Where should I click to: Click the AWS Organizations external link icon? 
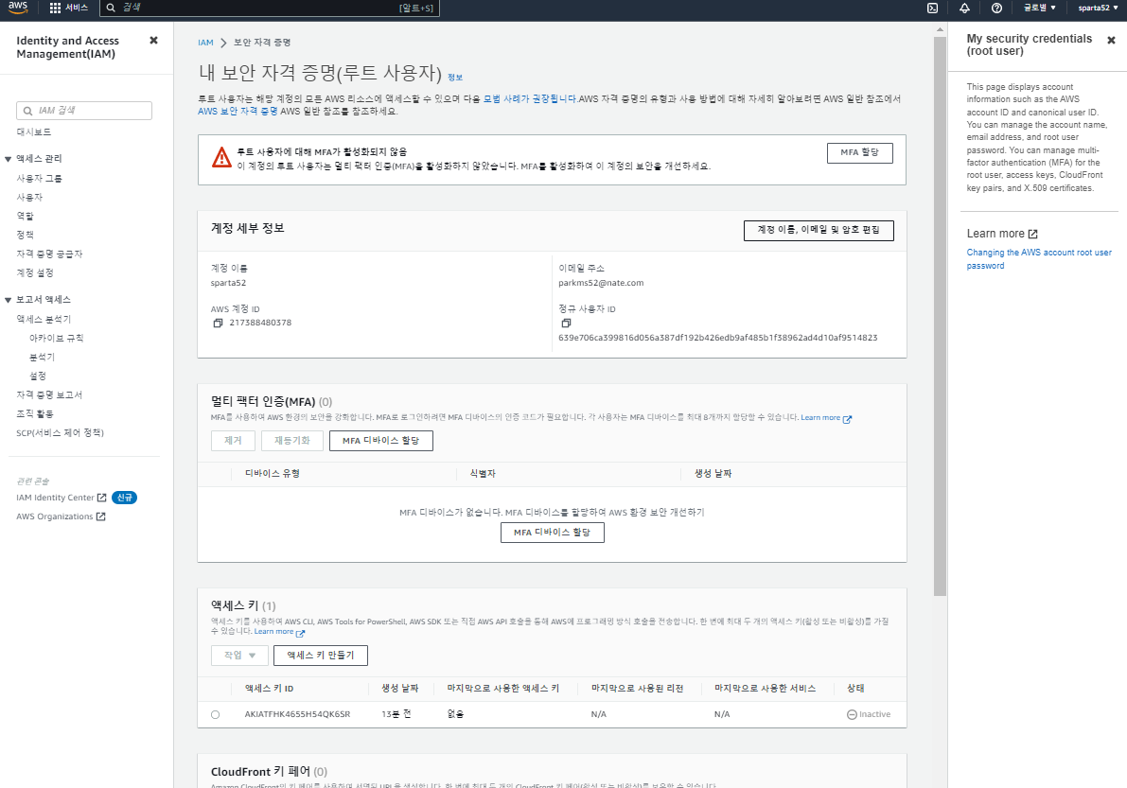point(100,517)
